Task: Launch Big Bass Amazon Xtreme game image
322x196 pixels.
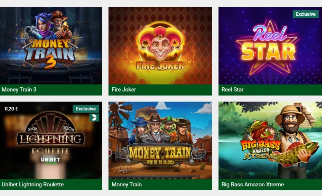Action: 270,140
